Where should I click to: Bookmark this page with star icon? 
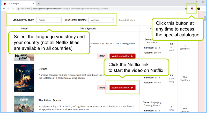tap(186, 9)
